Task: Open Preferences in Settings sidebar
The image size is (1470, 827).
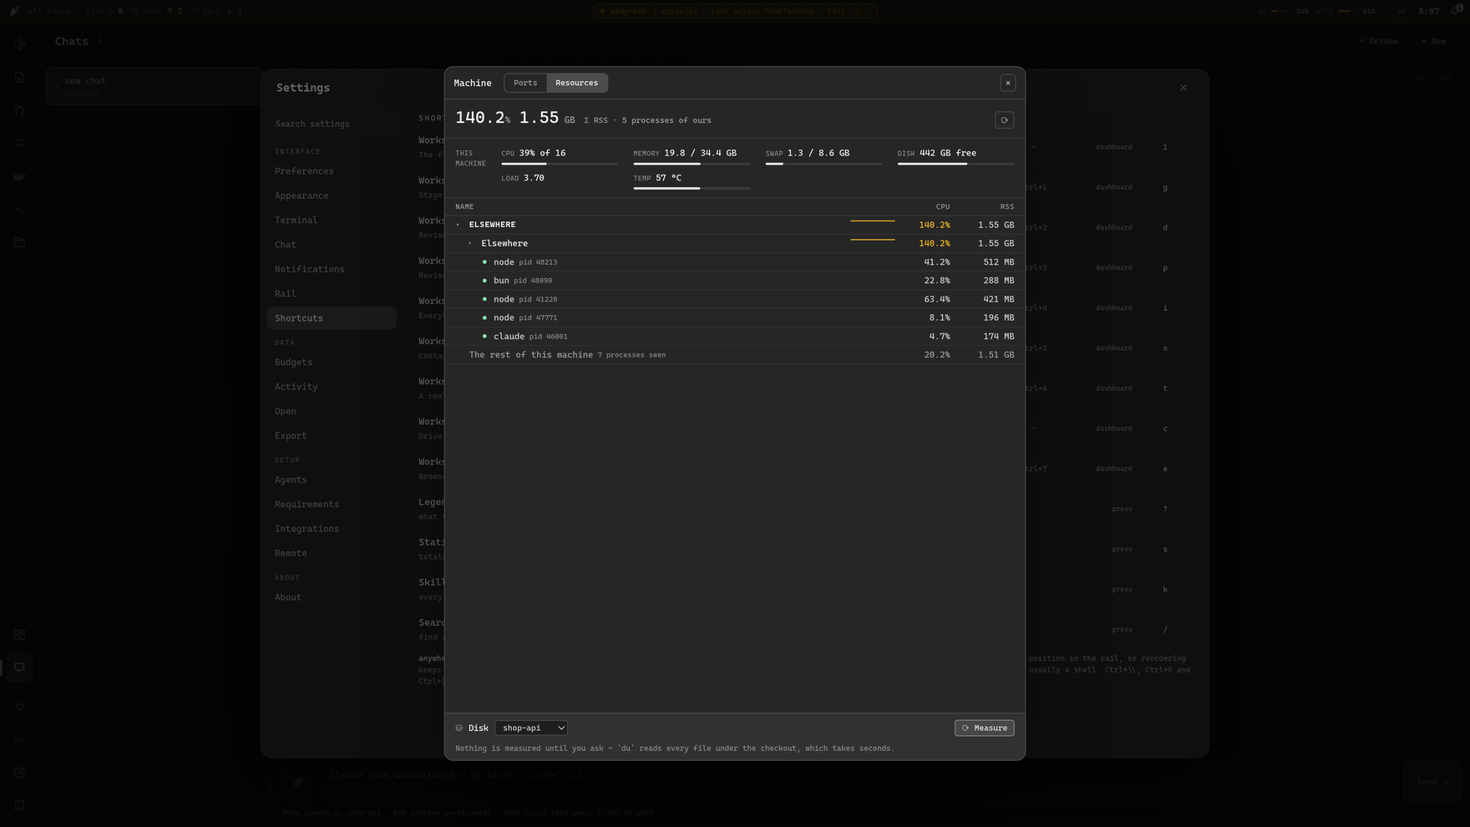Action: click(x=332, y=171)
